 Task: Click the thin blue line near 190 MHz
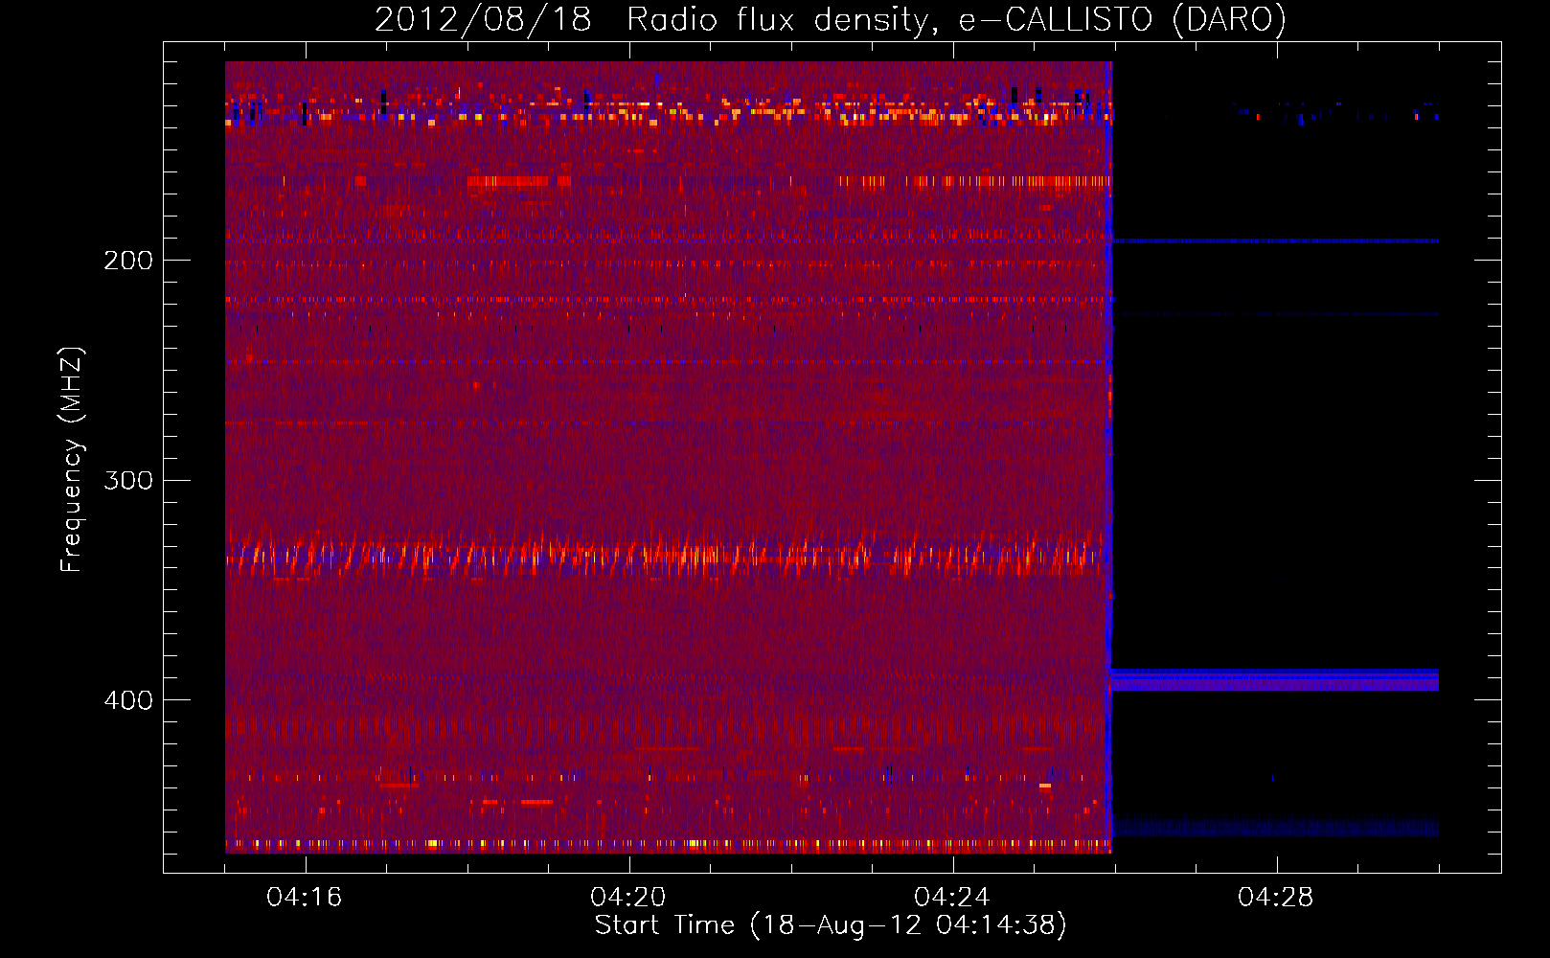pos(1274,241)
